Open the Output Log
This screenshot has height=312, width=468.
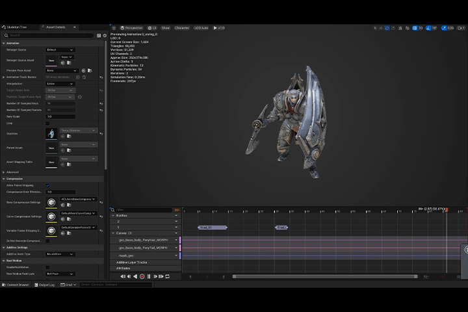click(x=44, y=285)
